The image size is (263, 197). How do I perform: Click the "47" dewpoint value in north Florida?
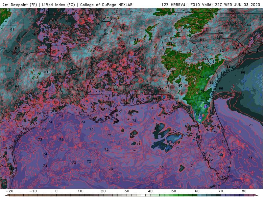(200, 115)
